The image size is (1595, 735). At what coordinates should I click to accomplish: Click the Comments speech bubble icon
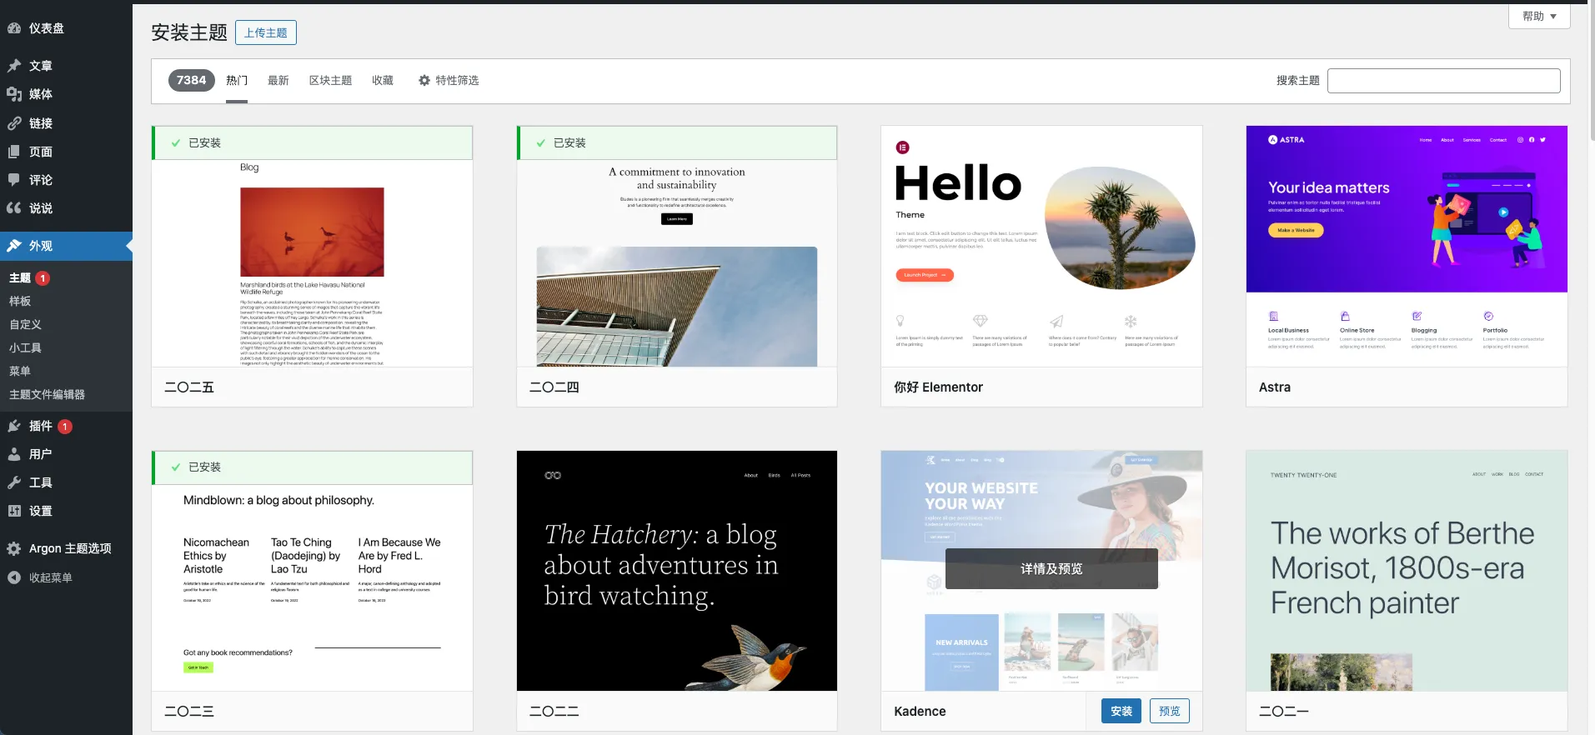pyautogui.click(x=14, y=180)
